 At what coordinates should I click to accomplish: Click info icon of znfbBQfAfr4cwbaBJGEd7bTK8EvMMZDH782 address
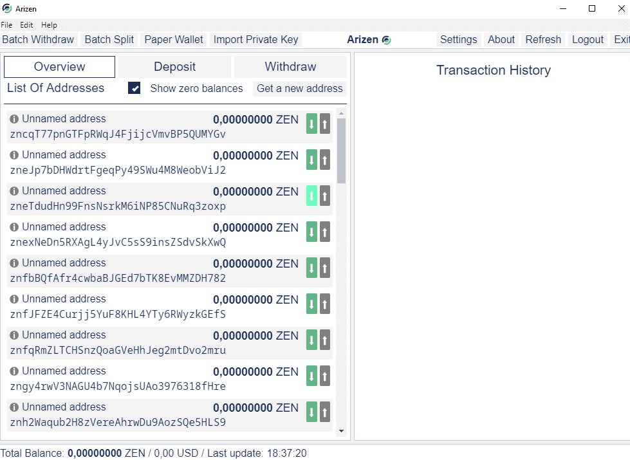(x=14, y=263)
